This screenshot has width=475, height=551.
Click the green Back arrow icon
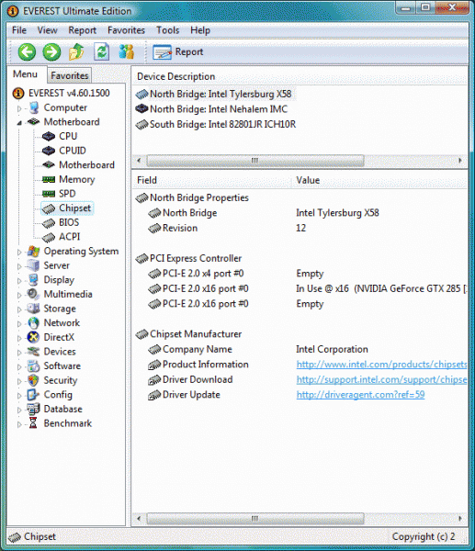point(27,52)
